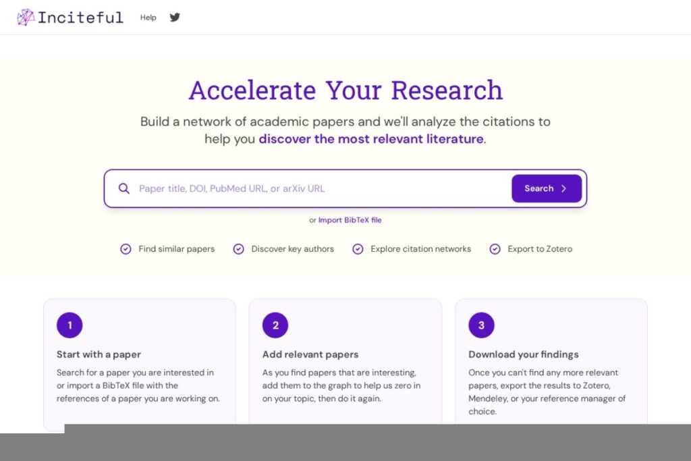Open the Import BibTeX file link
The height and width of the screenshot is (461, 691).
click(350, 220)
